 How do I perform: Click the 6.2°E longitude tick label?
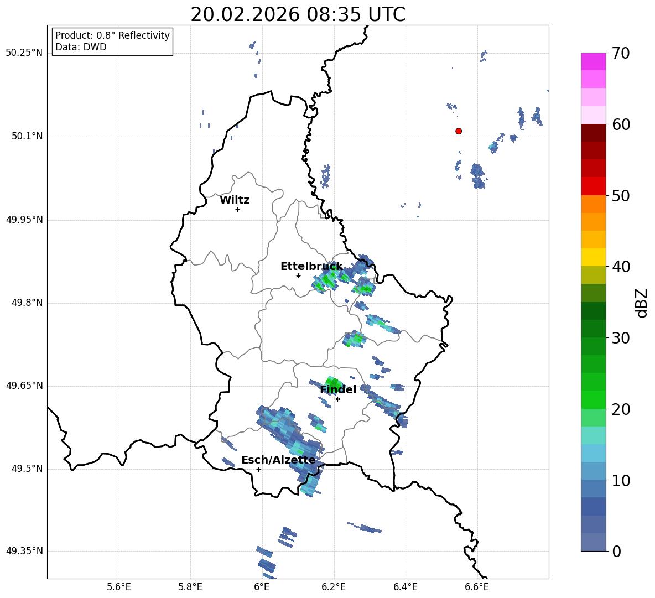tap(334, 587)
